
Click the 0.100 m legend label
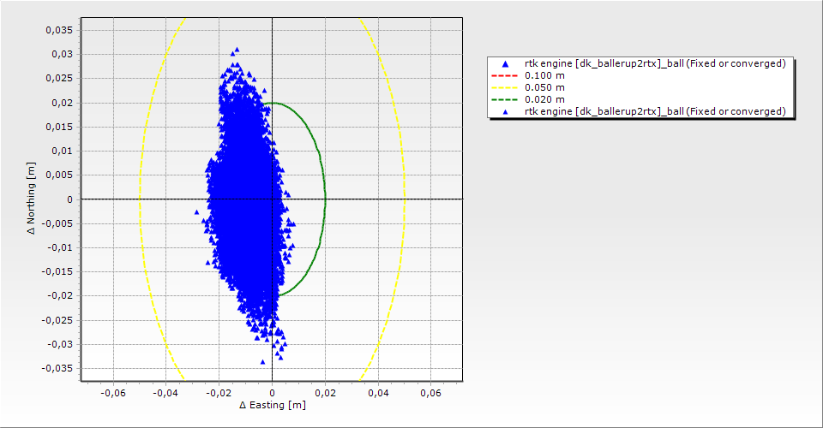tap(545, 75)
